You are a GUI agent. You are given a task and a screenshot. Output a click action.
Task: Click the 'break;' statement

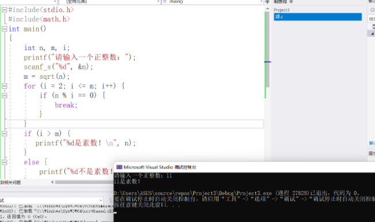click(x=66, y=105)
